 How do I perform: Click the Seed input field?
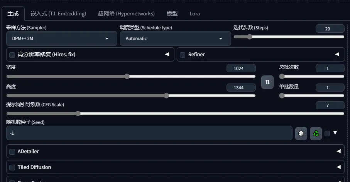[x=149, y=133]
